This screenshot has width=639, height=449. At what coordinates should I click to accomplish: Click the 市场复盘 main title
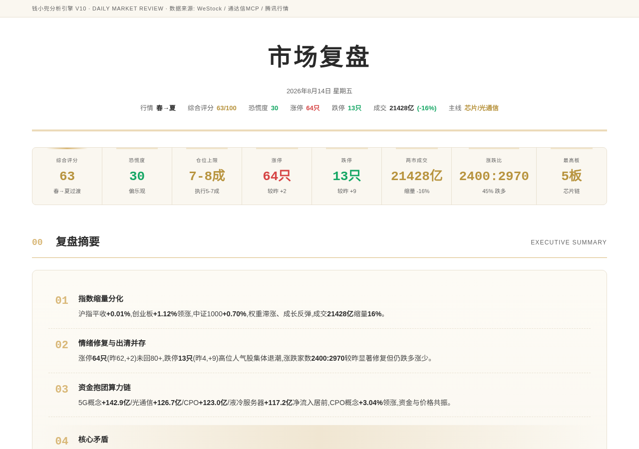[x=319, y=56]
